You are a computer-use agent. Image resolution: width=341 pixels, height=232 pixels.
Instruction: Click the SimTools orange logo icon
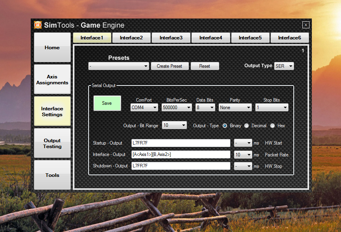(38, 25)
